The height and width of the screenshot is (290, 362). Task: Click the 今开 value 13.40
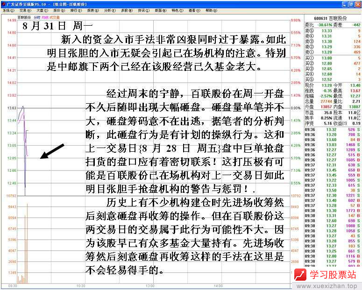(x=355, y=85)
